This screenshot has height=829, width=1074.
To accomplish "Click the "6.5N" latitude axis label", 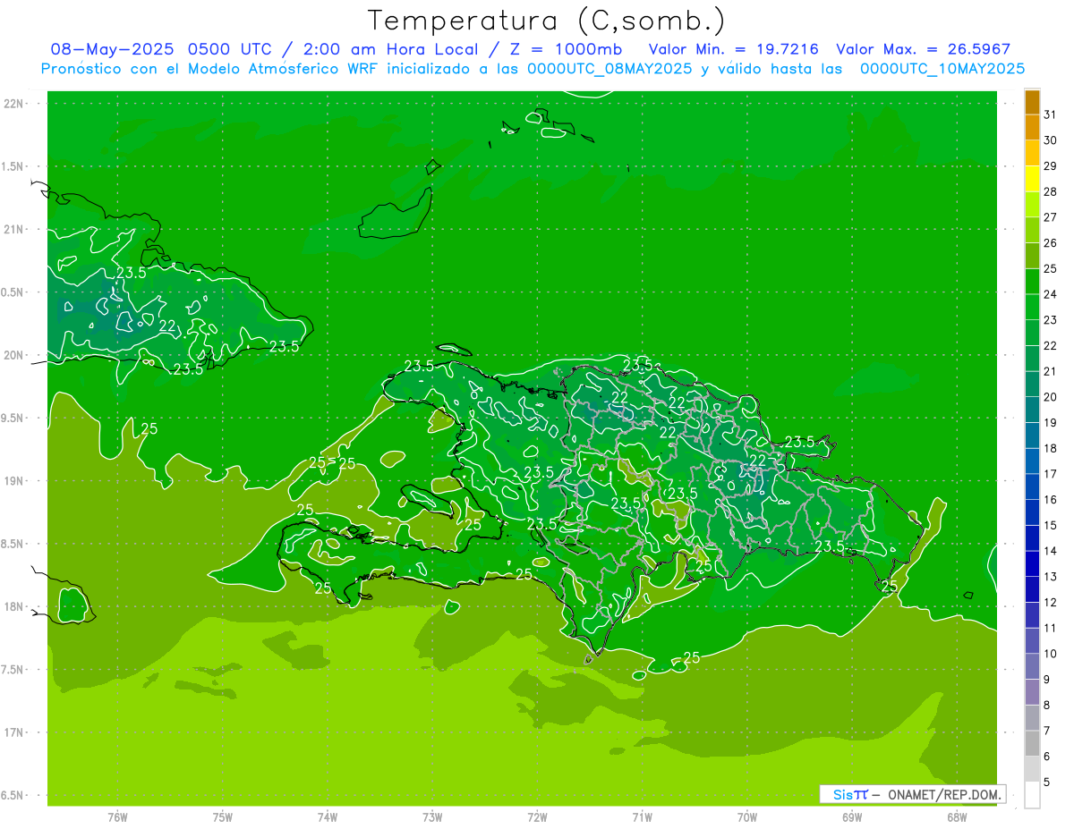I will point(13,795).
